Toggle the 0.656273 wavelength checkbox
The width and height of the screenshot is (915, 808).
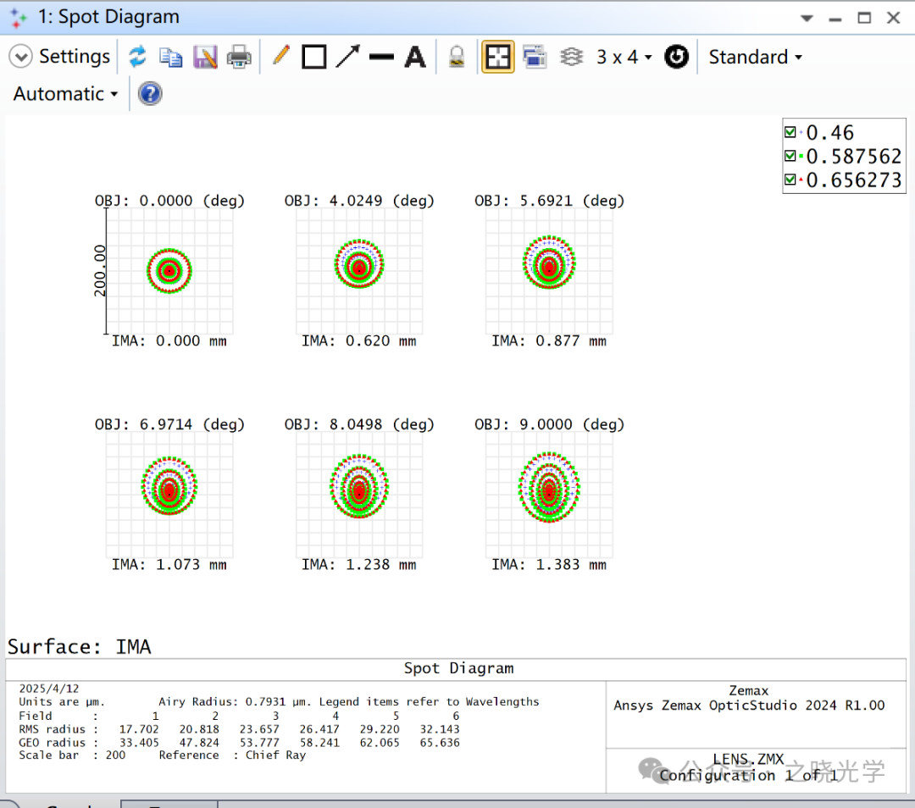[790, 180]
